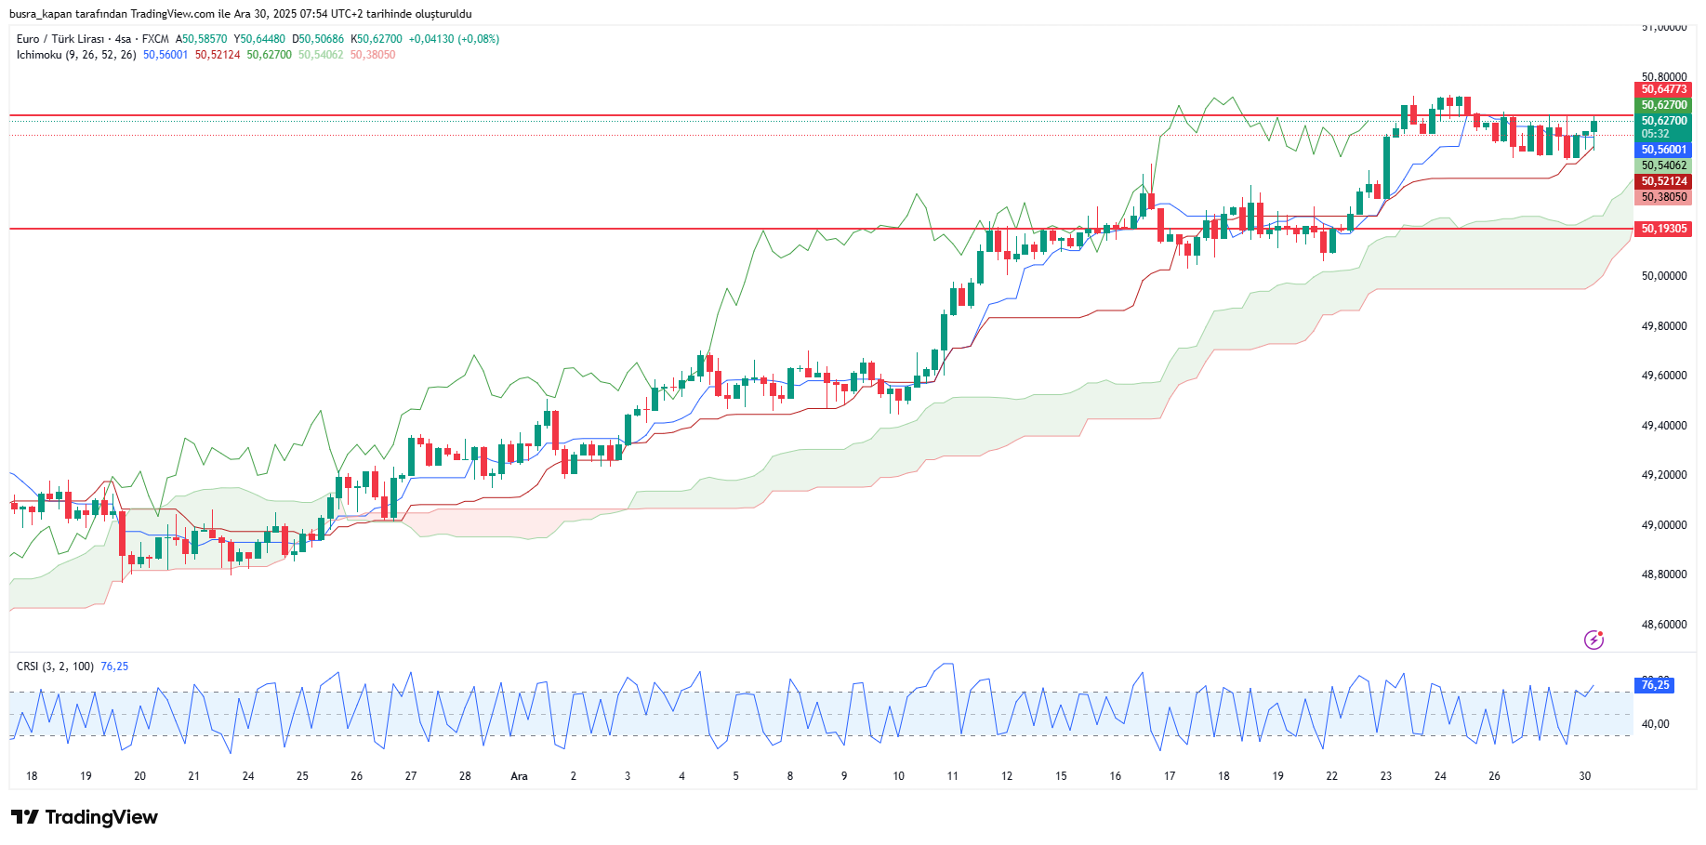
Task: Click the 49,00000 level on price scale
Action: [x=1663, y=525]
